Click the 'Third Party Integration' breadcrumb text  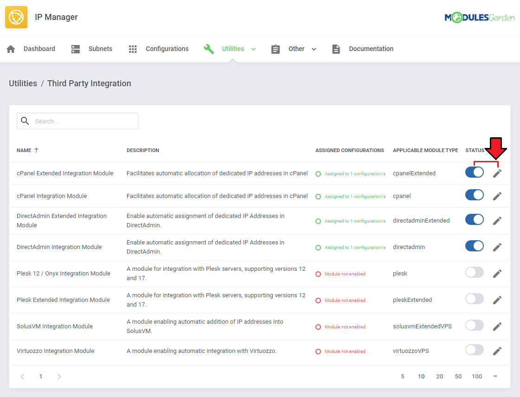pyautogui.click(x=89, y=83)
